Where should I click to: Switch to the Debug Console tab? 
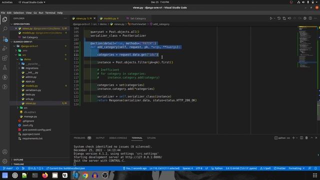pos(118,138)
